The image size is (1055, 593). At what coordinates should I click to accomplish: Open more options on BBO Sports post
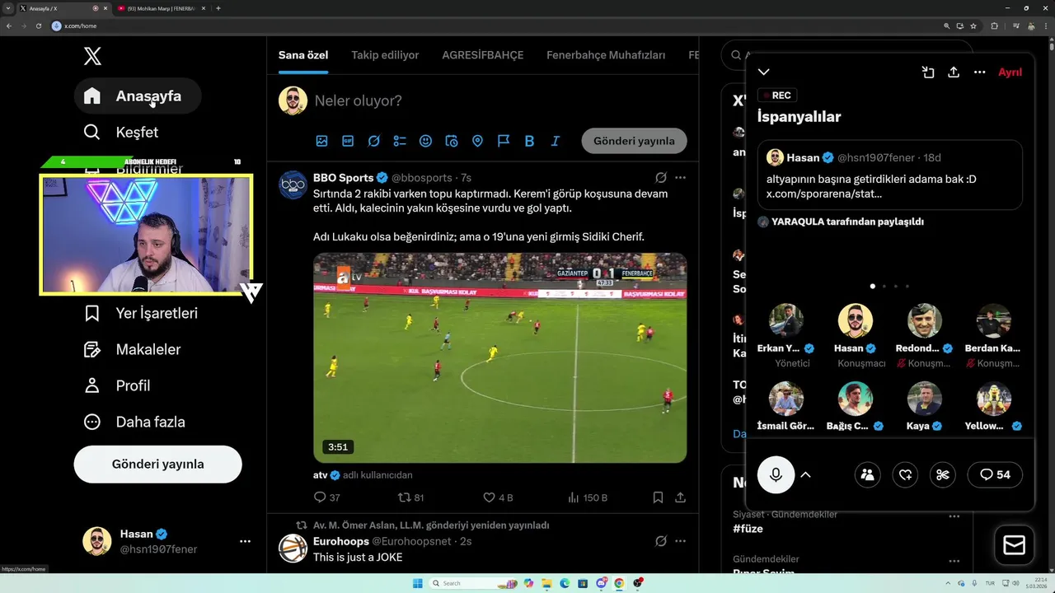coord(680,178)
